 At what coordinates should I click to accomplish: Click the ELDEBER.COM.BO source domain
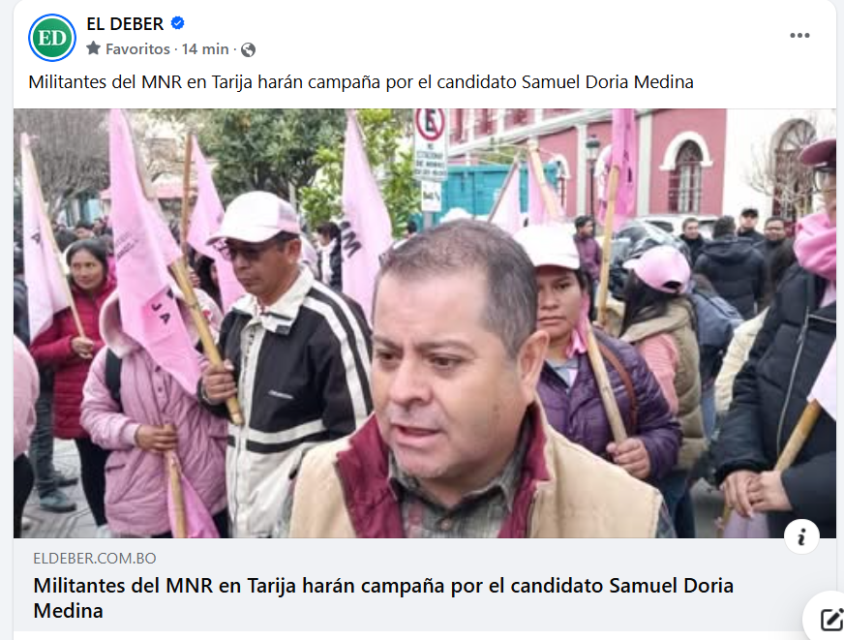click(x=95, y=558)
